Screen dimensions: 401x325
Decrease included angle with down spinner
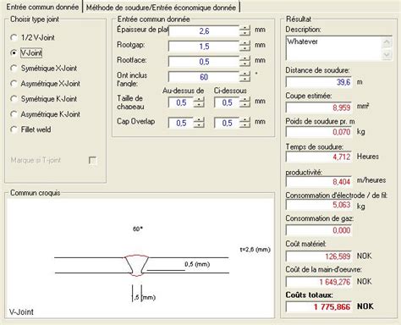coord(244,80)
